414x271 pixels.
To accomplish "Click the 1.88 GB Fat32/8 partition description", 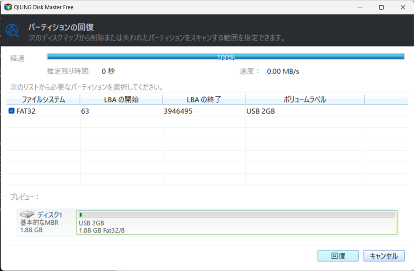I will [101, 230].
